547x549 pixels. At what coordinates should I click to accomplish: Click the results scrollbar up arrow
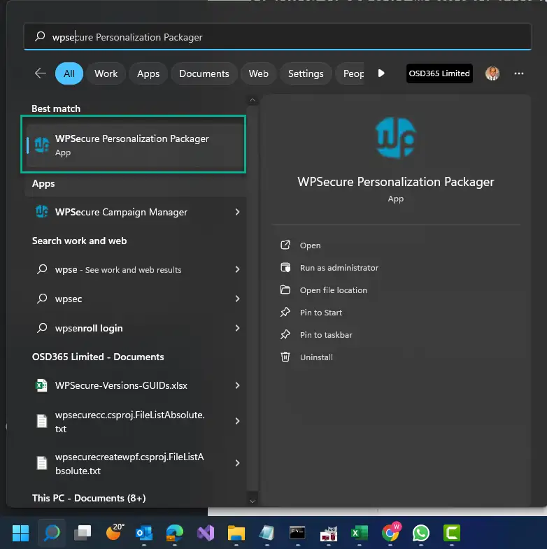(x=252, y=101)
